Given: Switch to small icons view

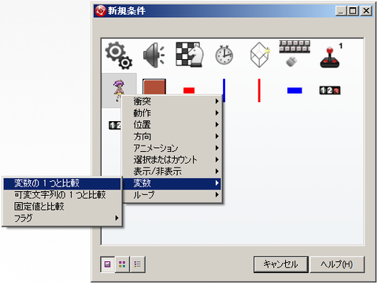Looking at the screenshot, I should pos(122,264).
